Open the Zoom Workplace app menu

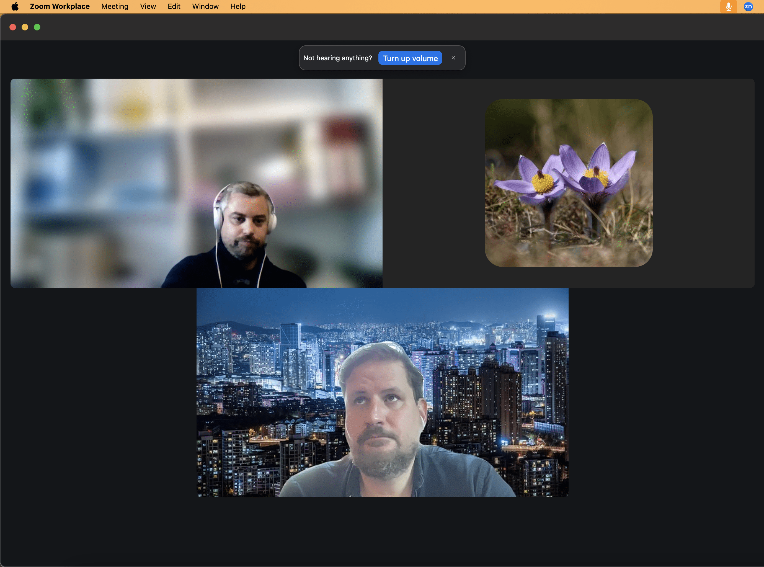coord(60,7)
